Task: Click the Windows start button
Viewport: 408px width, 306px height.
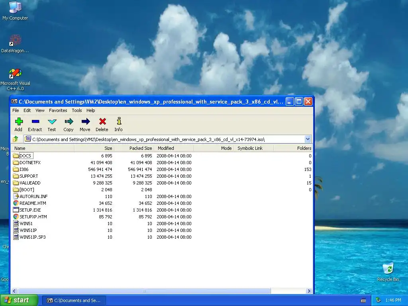Action: (x=19, y=300)
